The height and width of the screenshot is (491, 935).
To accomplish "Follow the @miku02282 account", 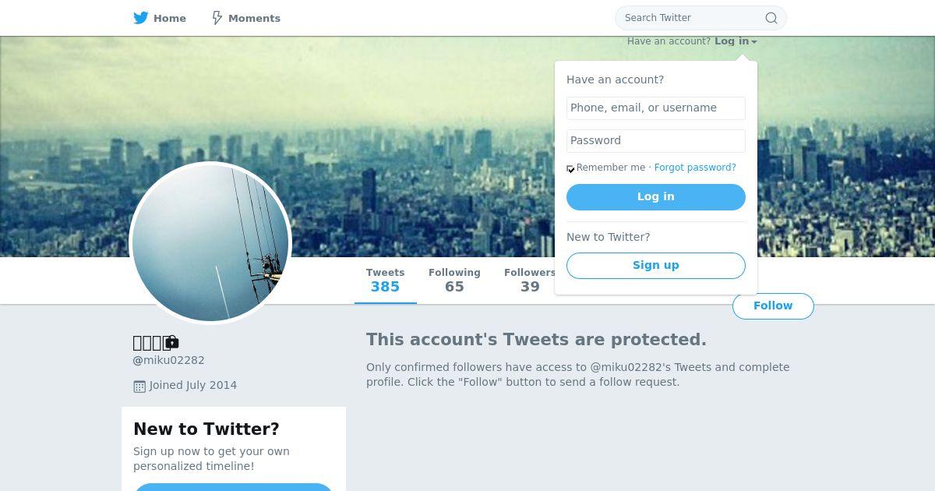I will coord(772,306).
